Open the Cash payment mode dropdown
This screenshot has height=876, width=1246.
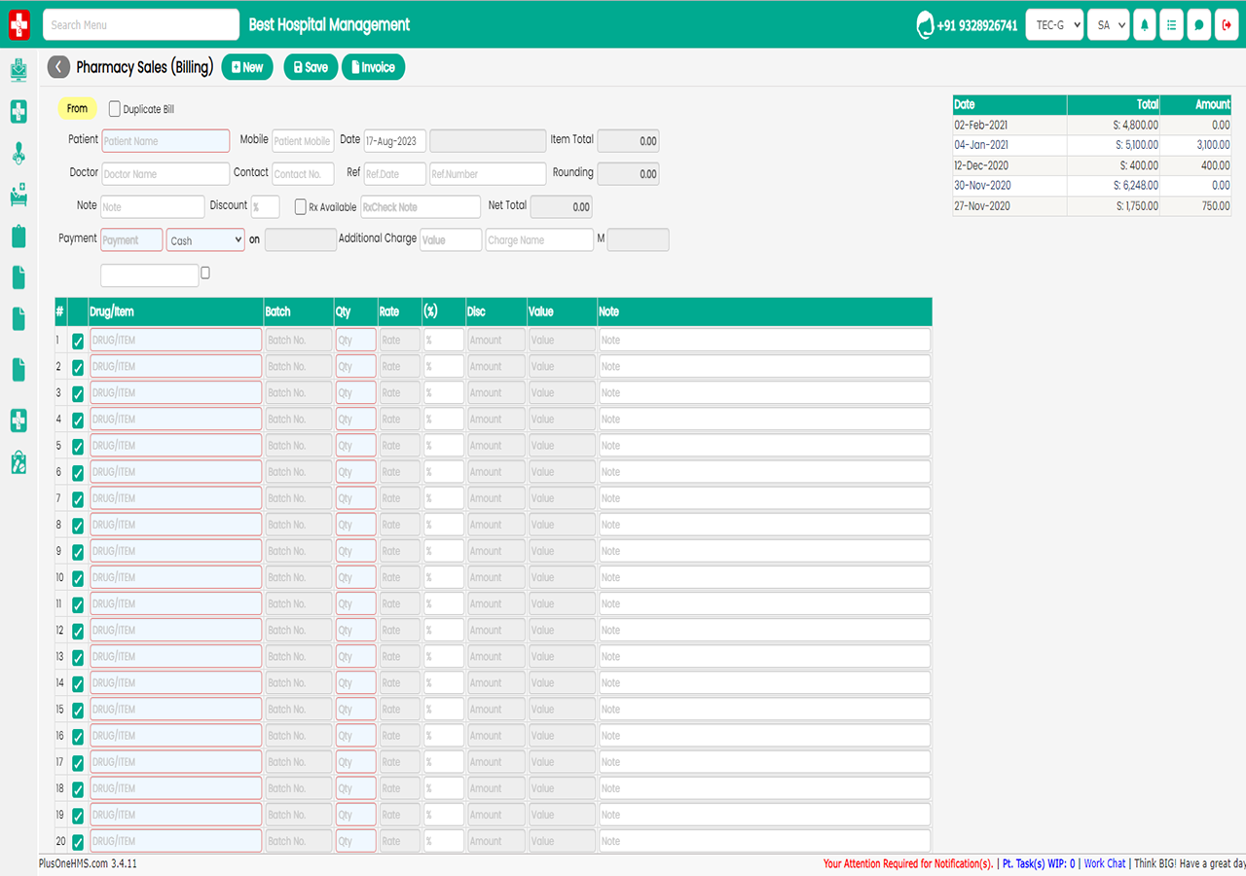205,240
